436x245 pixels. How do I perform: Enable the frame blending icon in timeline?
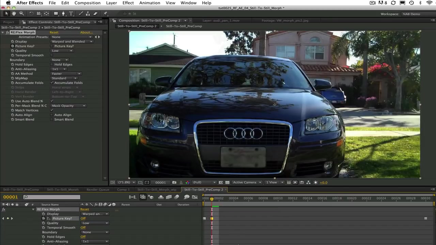pyautogui.click(x=169, y=197)
